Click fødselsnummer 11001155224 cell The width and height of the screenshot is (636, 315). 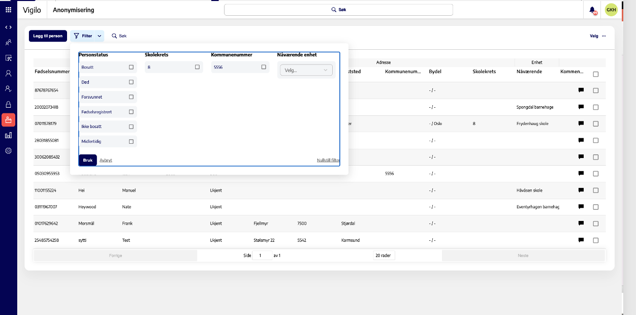click(46, 191)
